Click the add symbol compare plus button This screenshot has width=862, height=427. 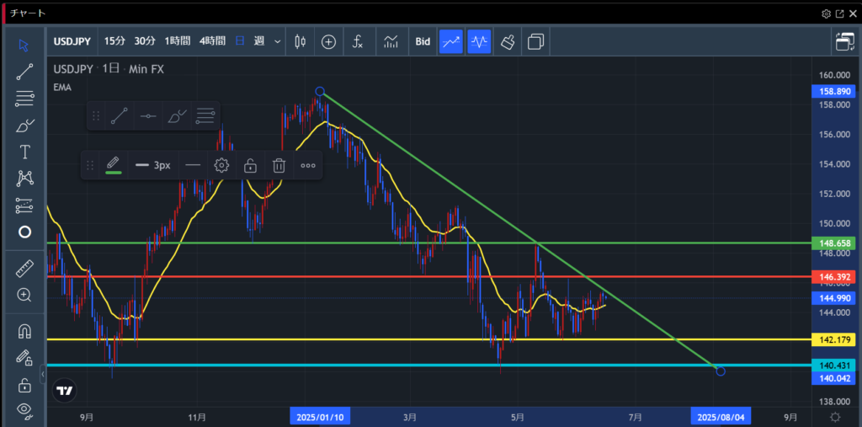[329, 41]
